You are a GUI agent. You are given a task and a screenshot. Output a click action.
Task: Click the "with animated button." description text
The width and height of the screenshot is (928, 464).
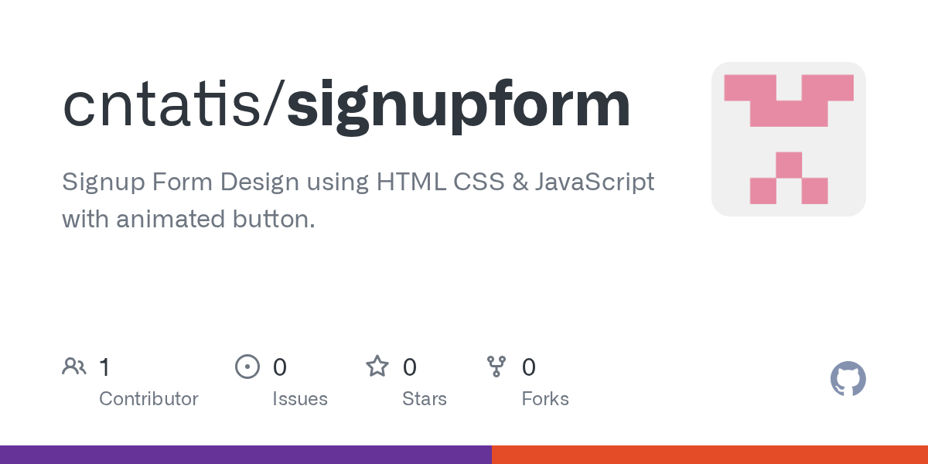[x=189, y=220]
